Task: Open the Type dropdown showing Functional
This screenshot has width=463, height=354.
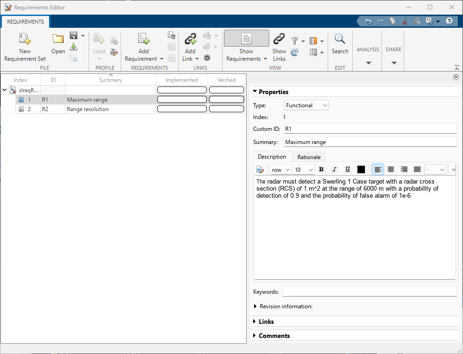Action: pyautogui.click(x=306, y=105)
